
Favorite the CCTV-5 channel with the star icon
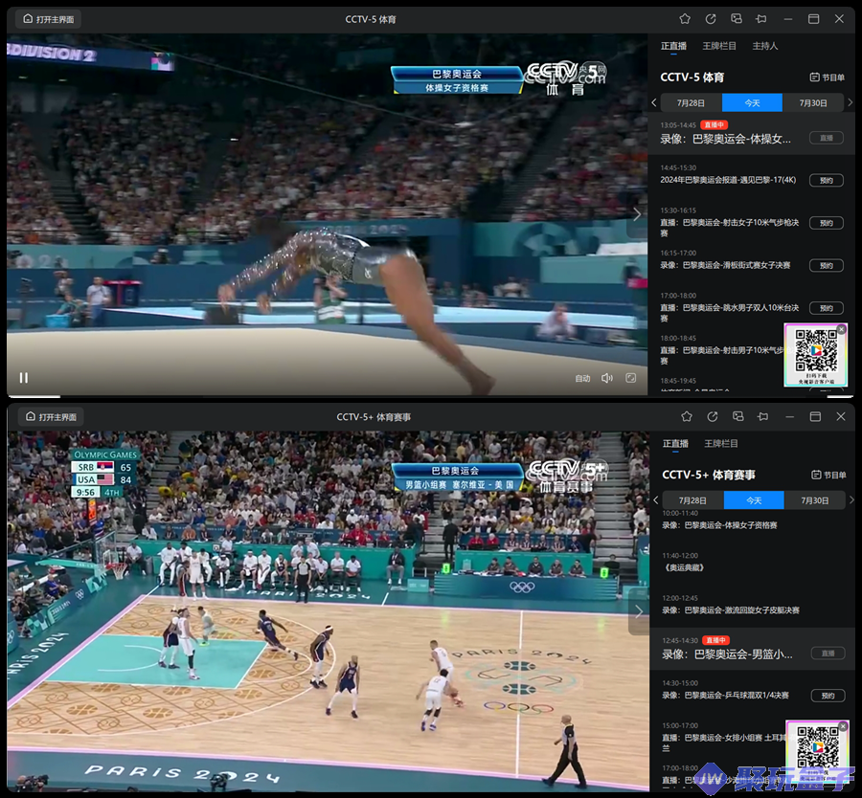(685, 19)
